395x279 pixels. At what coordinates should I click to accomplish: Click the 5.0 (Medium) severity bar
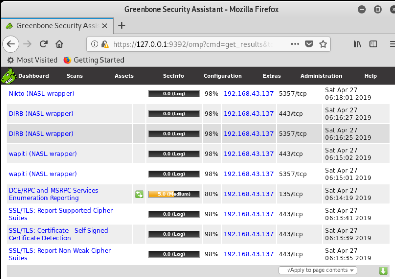[174, 194]
